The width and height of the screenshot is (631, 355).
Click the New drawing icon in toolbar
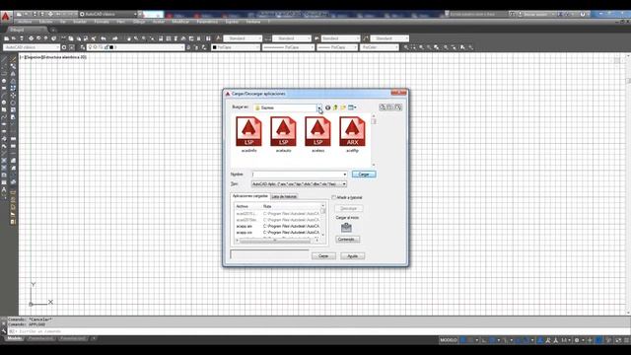click(7, 38)
